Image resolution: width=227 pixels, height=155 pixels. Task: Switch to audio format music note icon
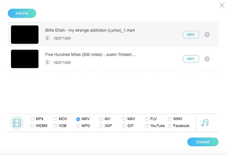tap(205, 123)
